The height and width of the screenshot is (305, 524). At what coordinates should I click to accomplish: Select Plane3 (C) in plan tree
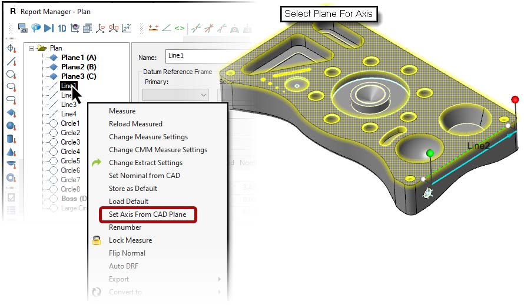pyautogui.click(x=78, y=76)
